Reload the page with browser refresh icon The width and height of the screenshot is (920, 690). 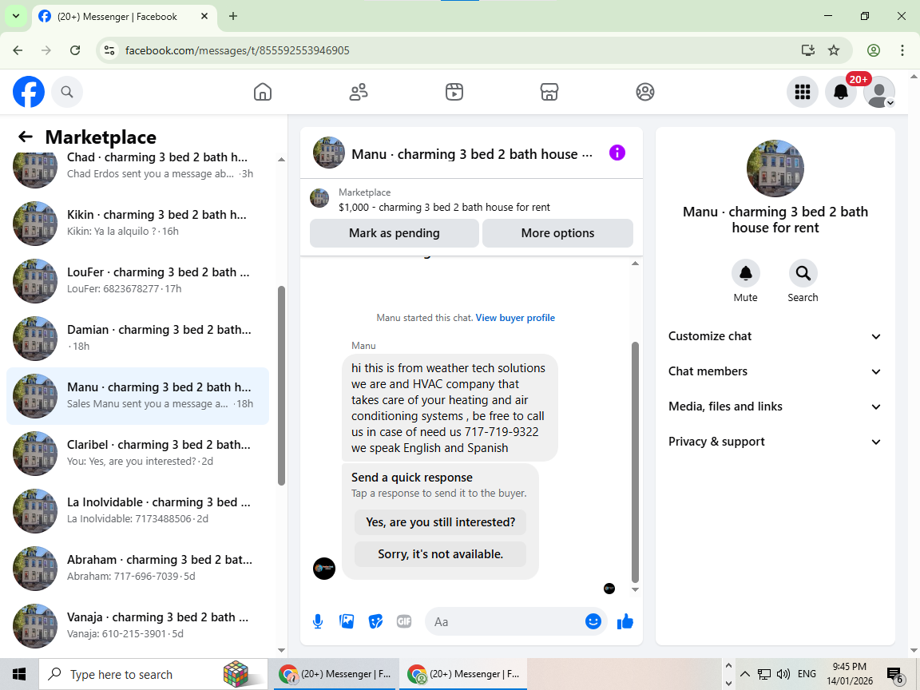tap(75, 50)
